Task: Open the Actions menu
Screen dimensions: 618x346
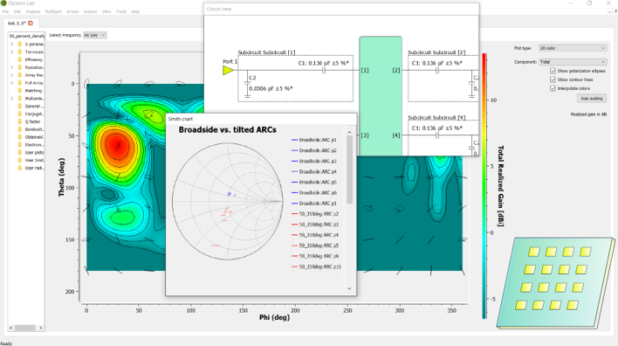Action: (90, 11)
